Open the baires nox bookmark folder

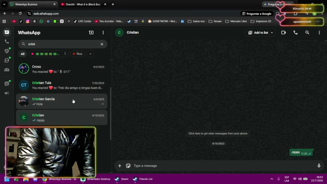196,21
